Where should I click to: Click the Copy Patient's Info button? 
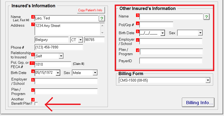click(x=90, y=10)
